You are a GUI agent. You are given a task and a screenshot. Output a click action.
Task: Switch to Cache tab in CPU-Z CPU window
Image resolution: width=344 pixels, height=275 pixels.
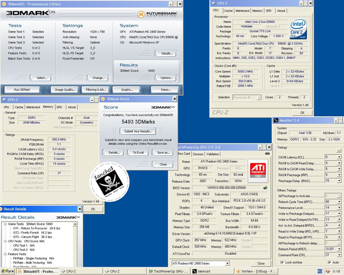tap(228, 11)
